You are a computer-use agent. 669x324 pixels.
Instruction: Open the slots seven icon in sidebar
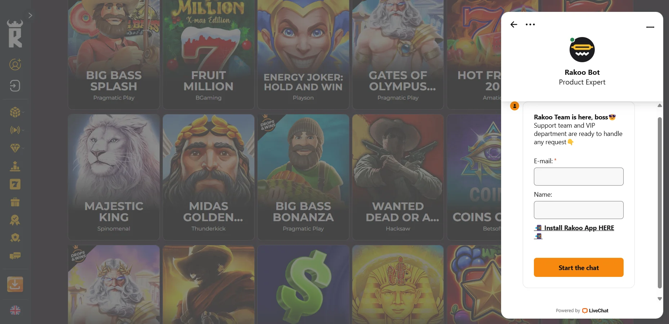(15, 184)
